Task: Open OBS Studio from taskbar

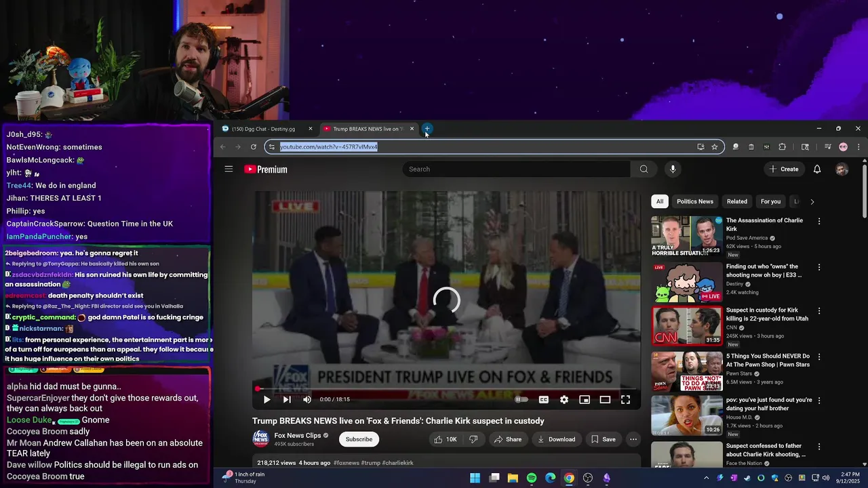Action: 588,478
